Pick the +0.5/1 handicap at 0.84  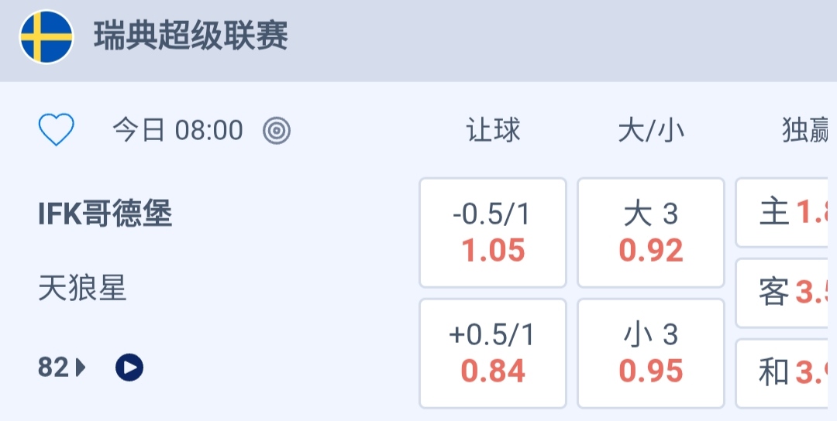point(493,353)
